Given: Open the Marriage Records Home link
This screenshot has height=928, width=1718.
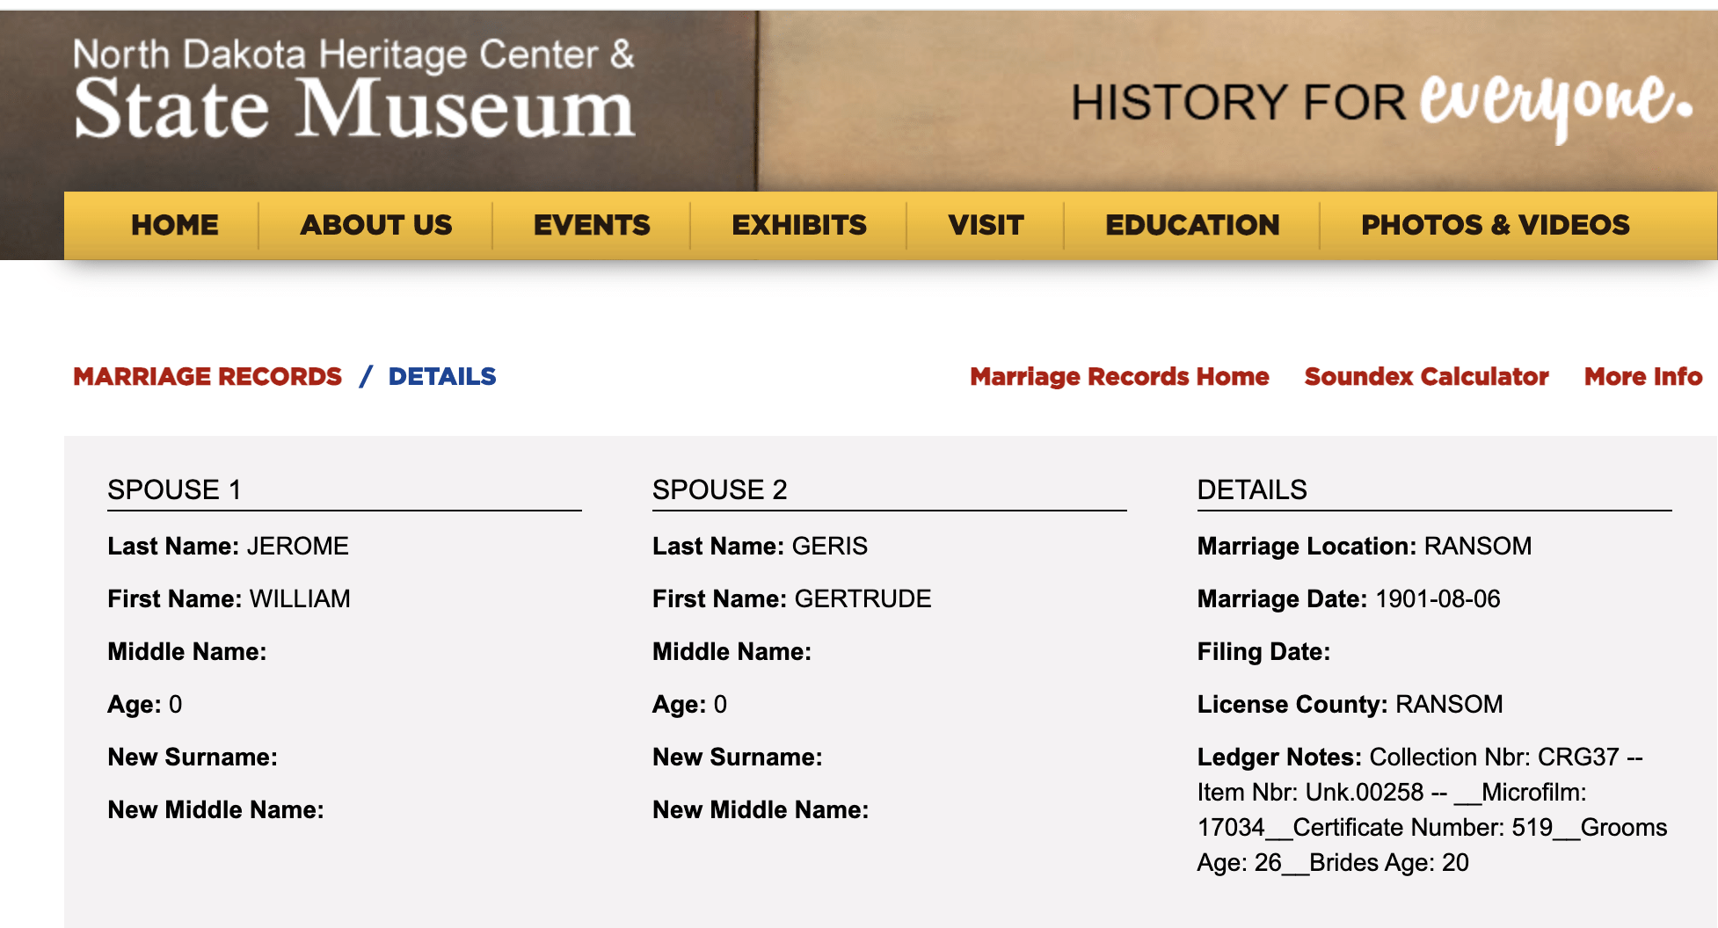Looking at the screenshot, I should coord(1119,376).
